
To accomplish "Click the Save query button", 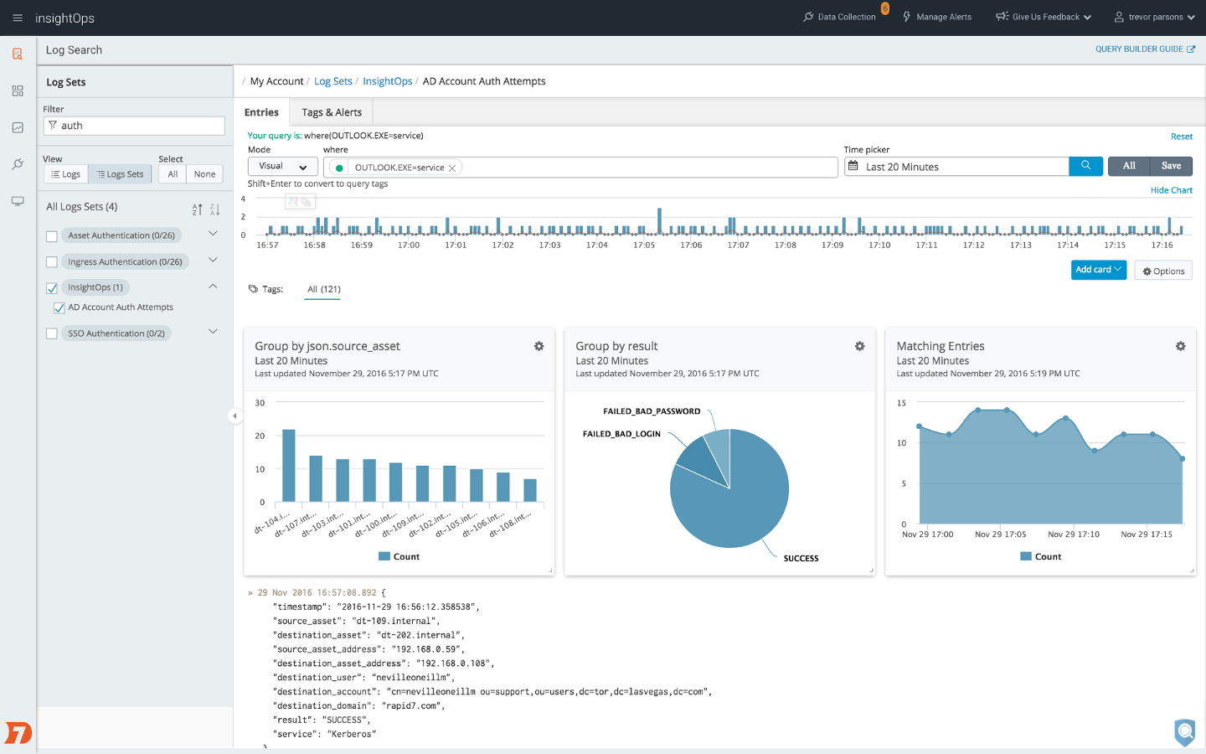I will [x=1171, y=166].
